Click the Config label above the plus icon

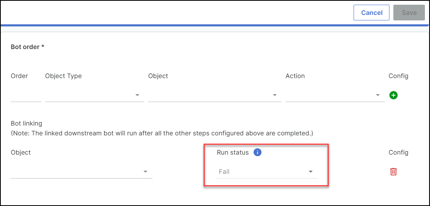tap(398, 76)
